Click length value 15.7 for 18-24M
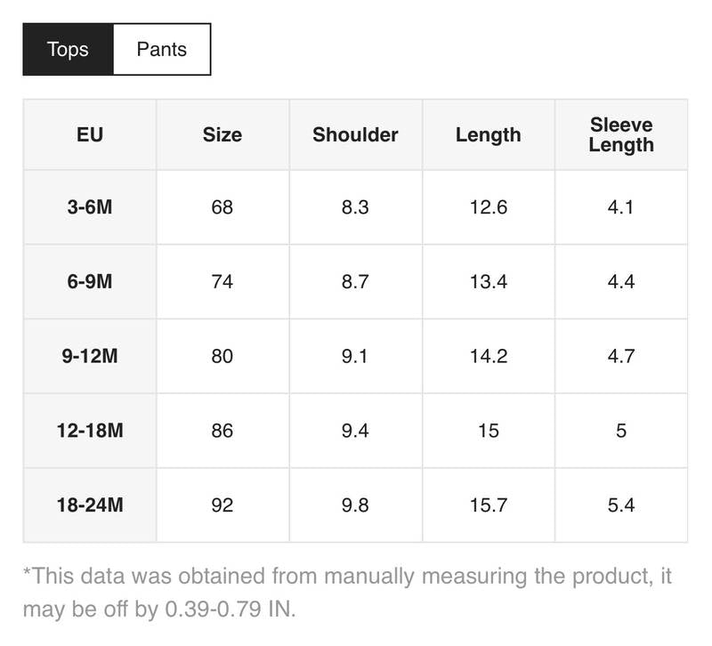The height and width of the screenshot is (646, 712). 488,505
